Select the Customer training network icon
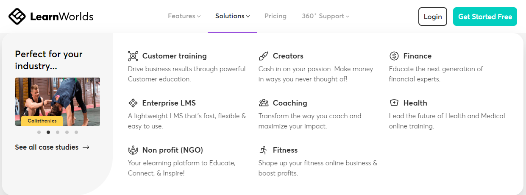Screen dimensions: 526x195 pos(133,56)
